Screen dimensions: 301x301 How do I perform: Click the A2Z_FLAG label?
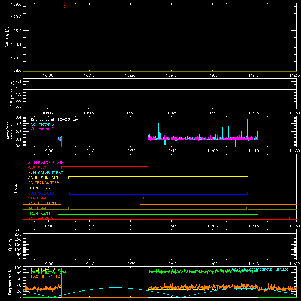click(x=37, y=208)
